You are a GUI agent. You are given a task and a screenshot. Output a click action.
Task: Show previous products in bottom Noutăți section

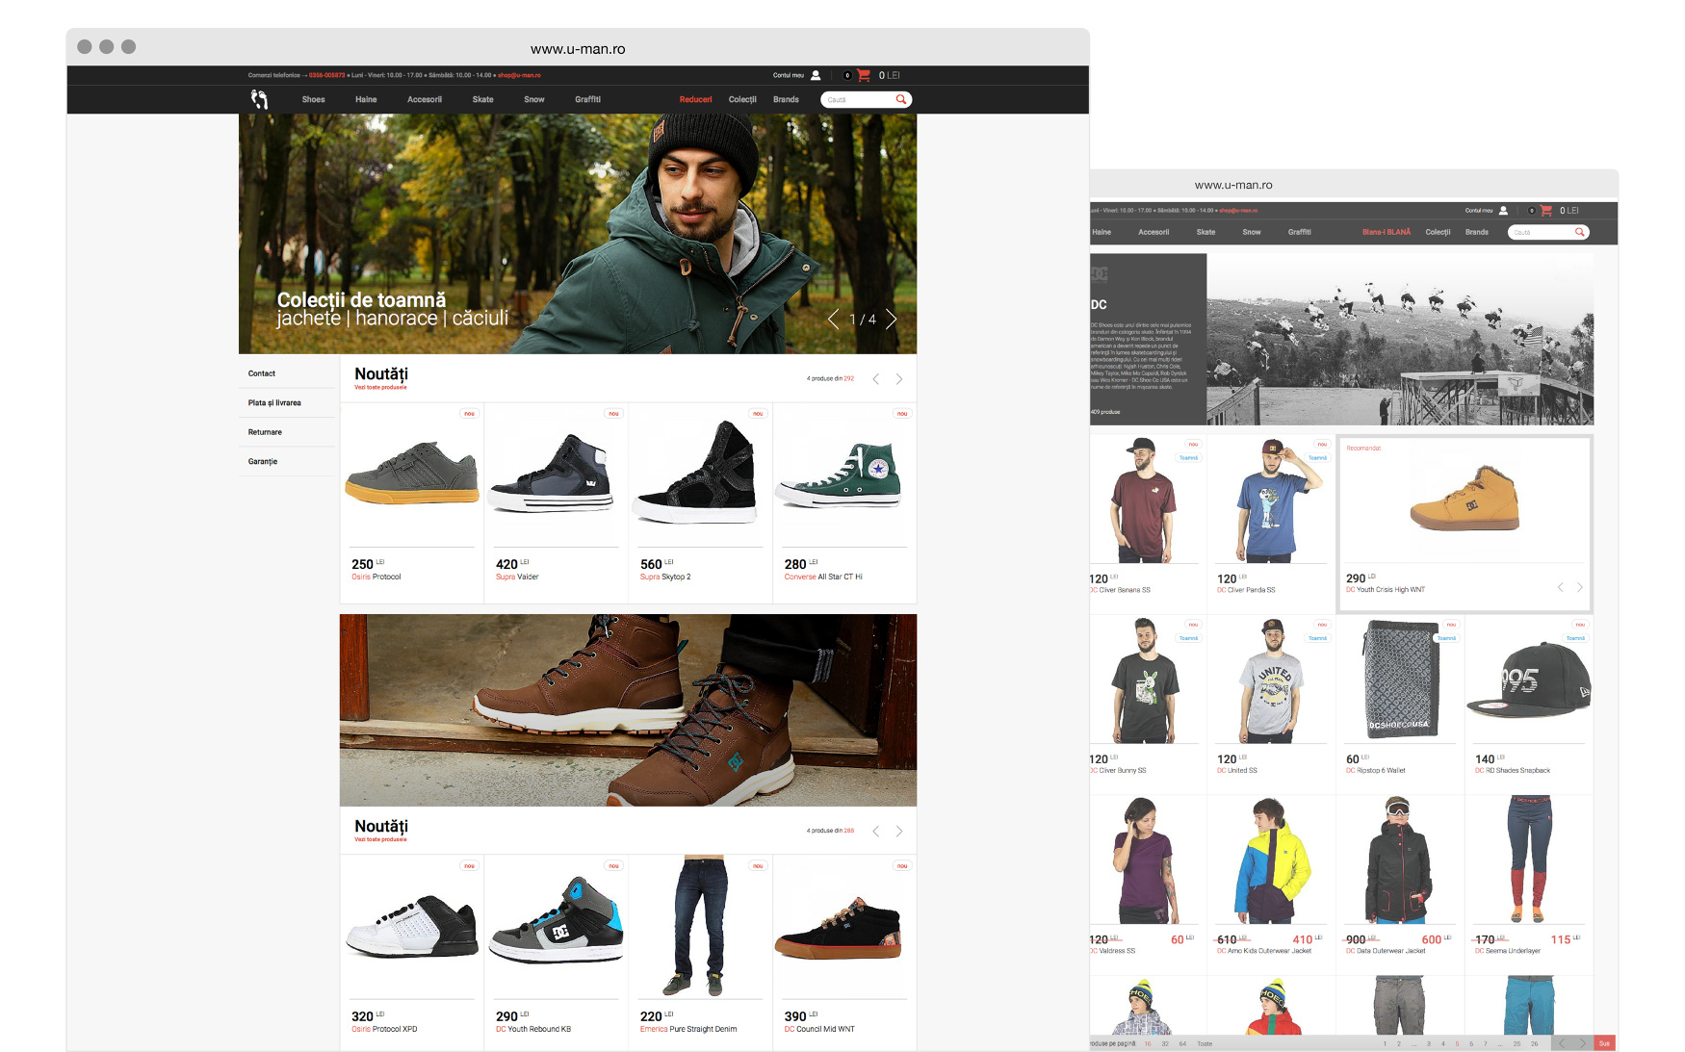(x=875, y=832)
